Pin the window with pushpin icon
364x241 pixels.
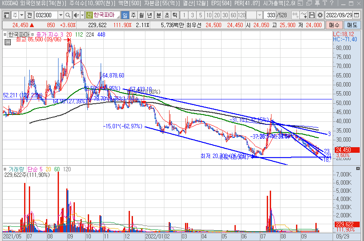point(317,3)
